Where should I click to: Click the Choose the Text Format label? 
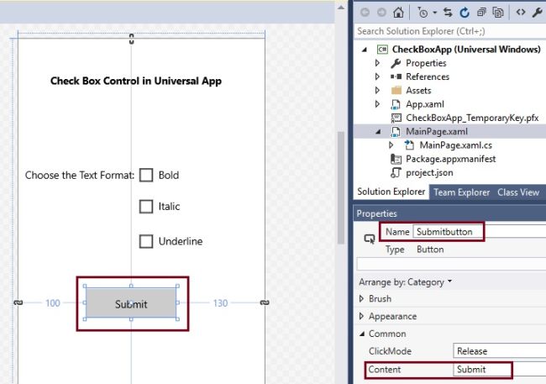tap(80, 175)
